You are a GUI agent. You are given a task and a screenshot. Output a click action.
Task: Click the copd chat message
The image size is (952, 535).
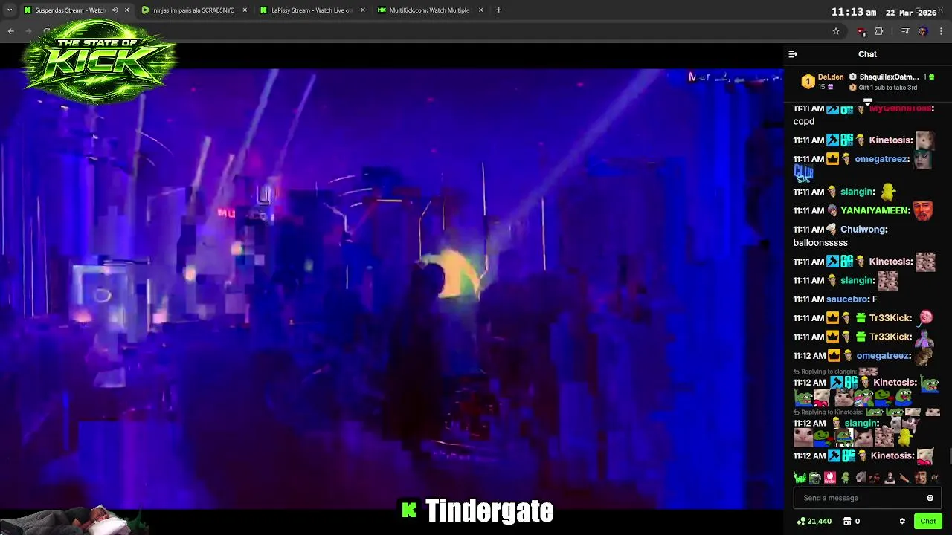(804, 121)
